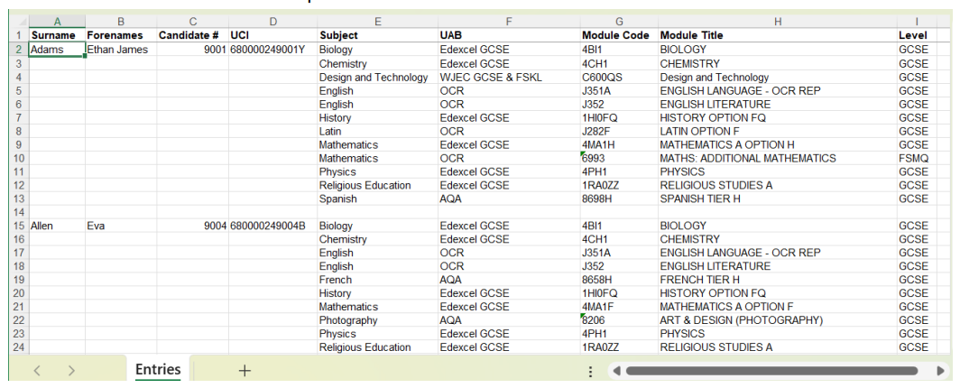The width and height of the screenshot is (960, 388).
Task: Click the UCI cell 680000249004B
Action: [272, 226]
